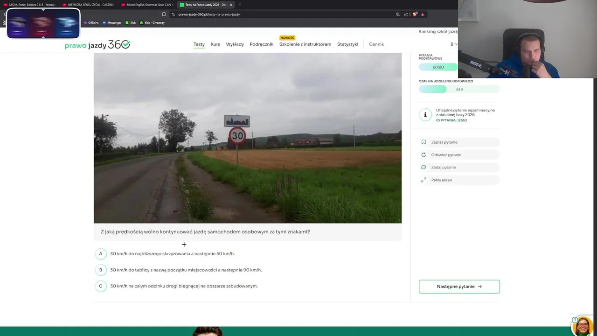This screenshot has width=597, height=336.
Task: Click the share icon in the address bar
Action: pos(406,14)
